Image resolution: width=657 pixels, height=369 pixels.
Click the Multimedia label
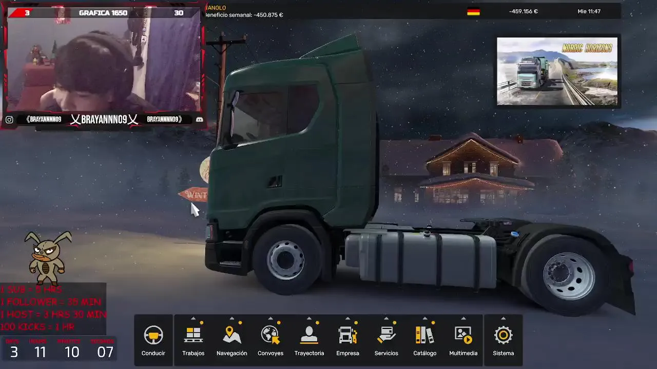coord(463,353)
